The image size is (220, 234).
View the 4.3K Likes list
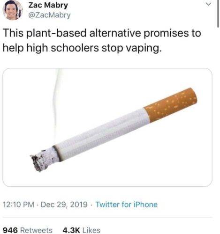(82, 230)
